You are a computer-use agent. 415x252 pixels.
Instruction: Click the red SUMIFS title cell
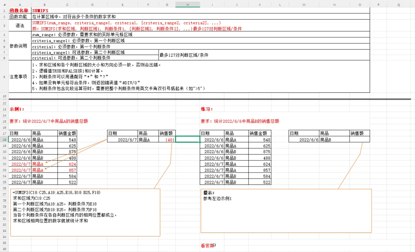(200, 11)
